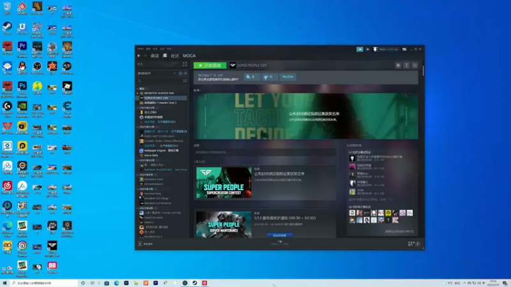Screen dimensions: 511x287
Task: Open the MOCA profile tab
Action: point(189,55)
